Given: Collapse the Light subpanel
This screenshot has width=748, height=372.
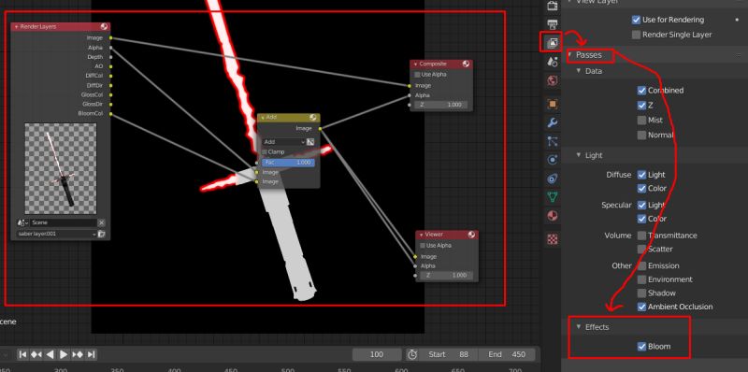Looking at the screenshot, I should tap(579, 155).
